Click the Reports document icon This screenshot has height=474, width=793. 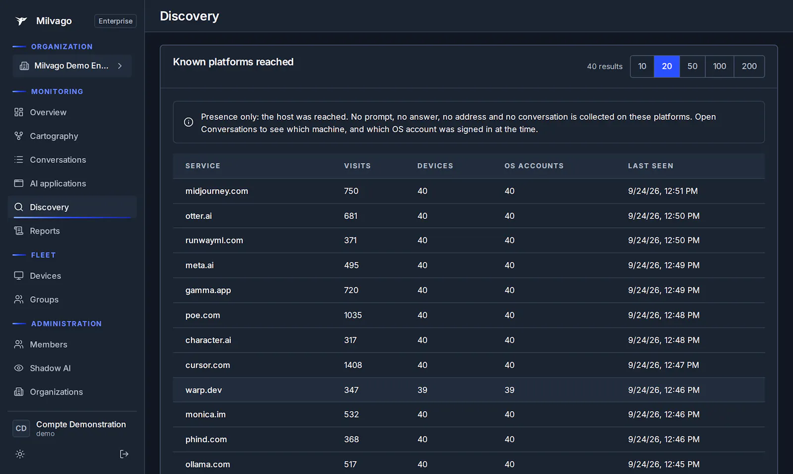coord(19,231)
